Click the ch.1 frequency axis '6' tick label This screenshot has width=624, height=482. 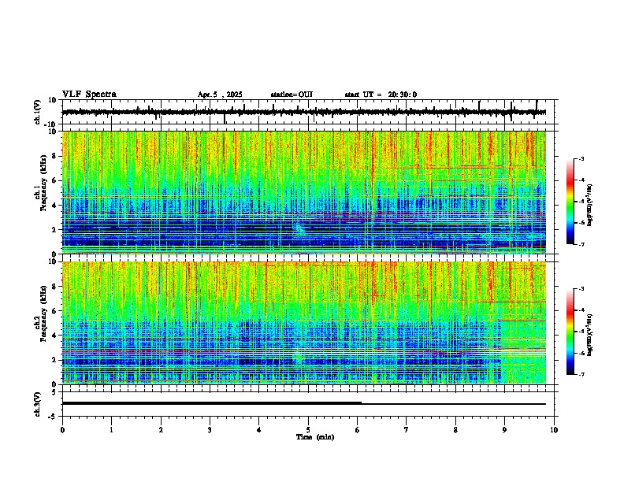(x=55, y=180)
